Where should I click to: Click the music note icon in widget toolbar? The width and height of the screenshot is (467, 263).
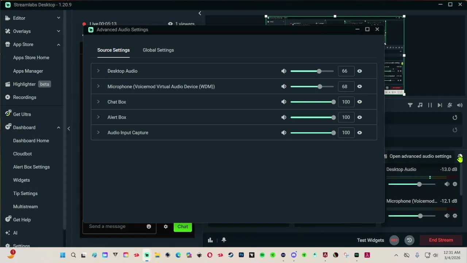point(420,105)
